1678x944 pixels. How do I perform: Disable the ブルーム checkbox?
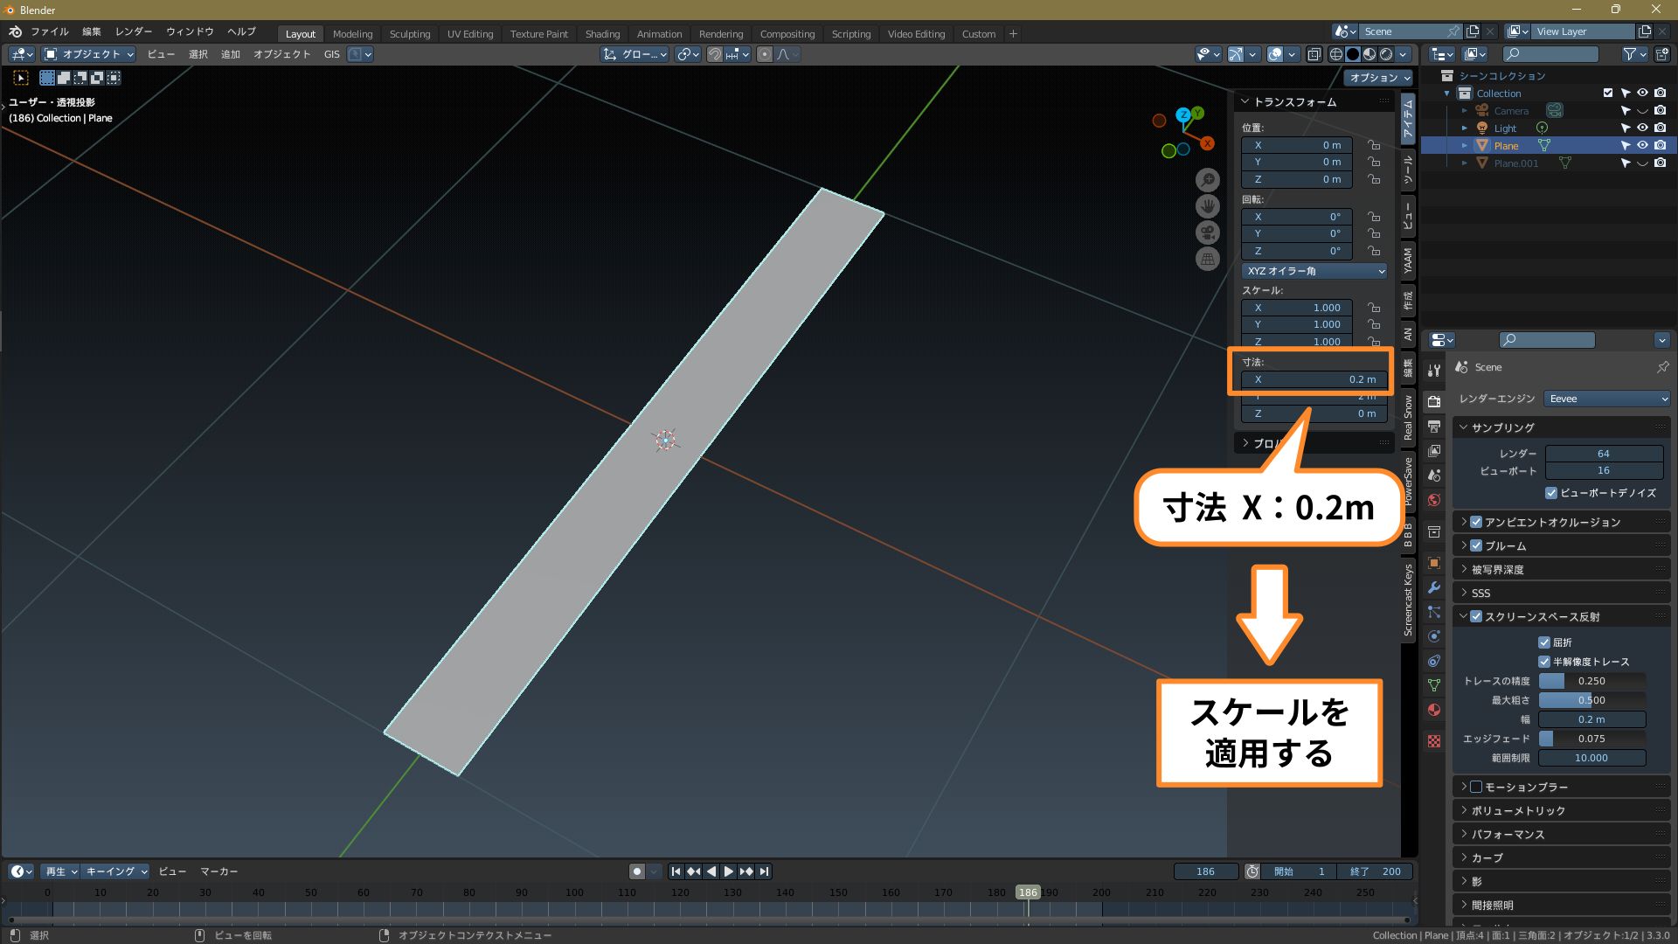1476,545
